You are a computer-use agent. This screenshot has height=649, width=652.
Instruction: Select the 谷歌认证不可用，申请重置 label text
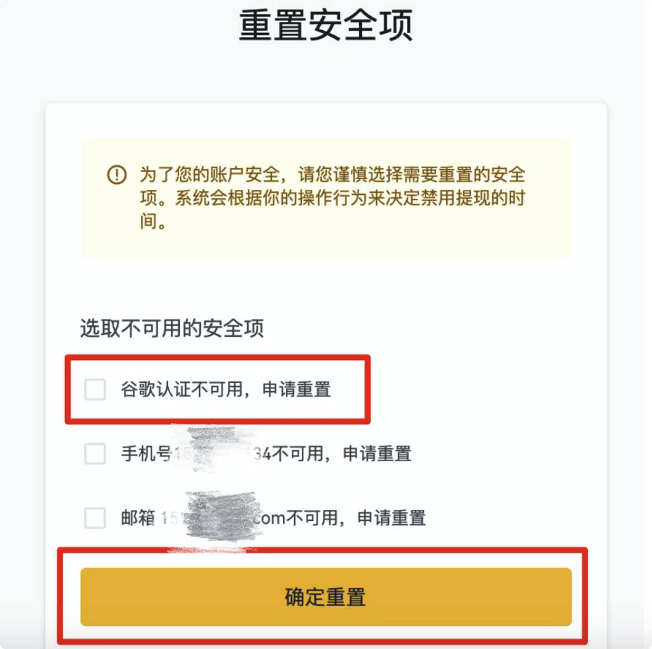[226, 390]
